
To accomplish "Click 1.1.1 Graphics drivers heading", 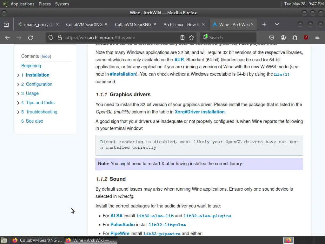I will click(123, 95).
